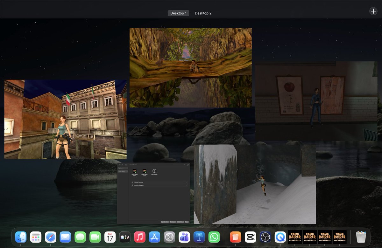Image resolution: width=382 pixels, height=248 pixels.
Task: Open Keynote from the Dock
Action: pyautogui.click(x=199, y=237)
